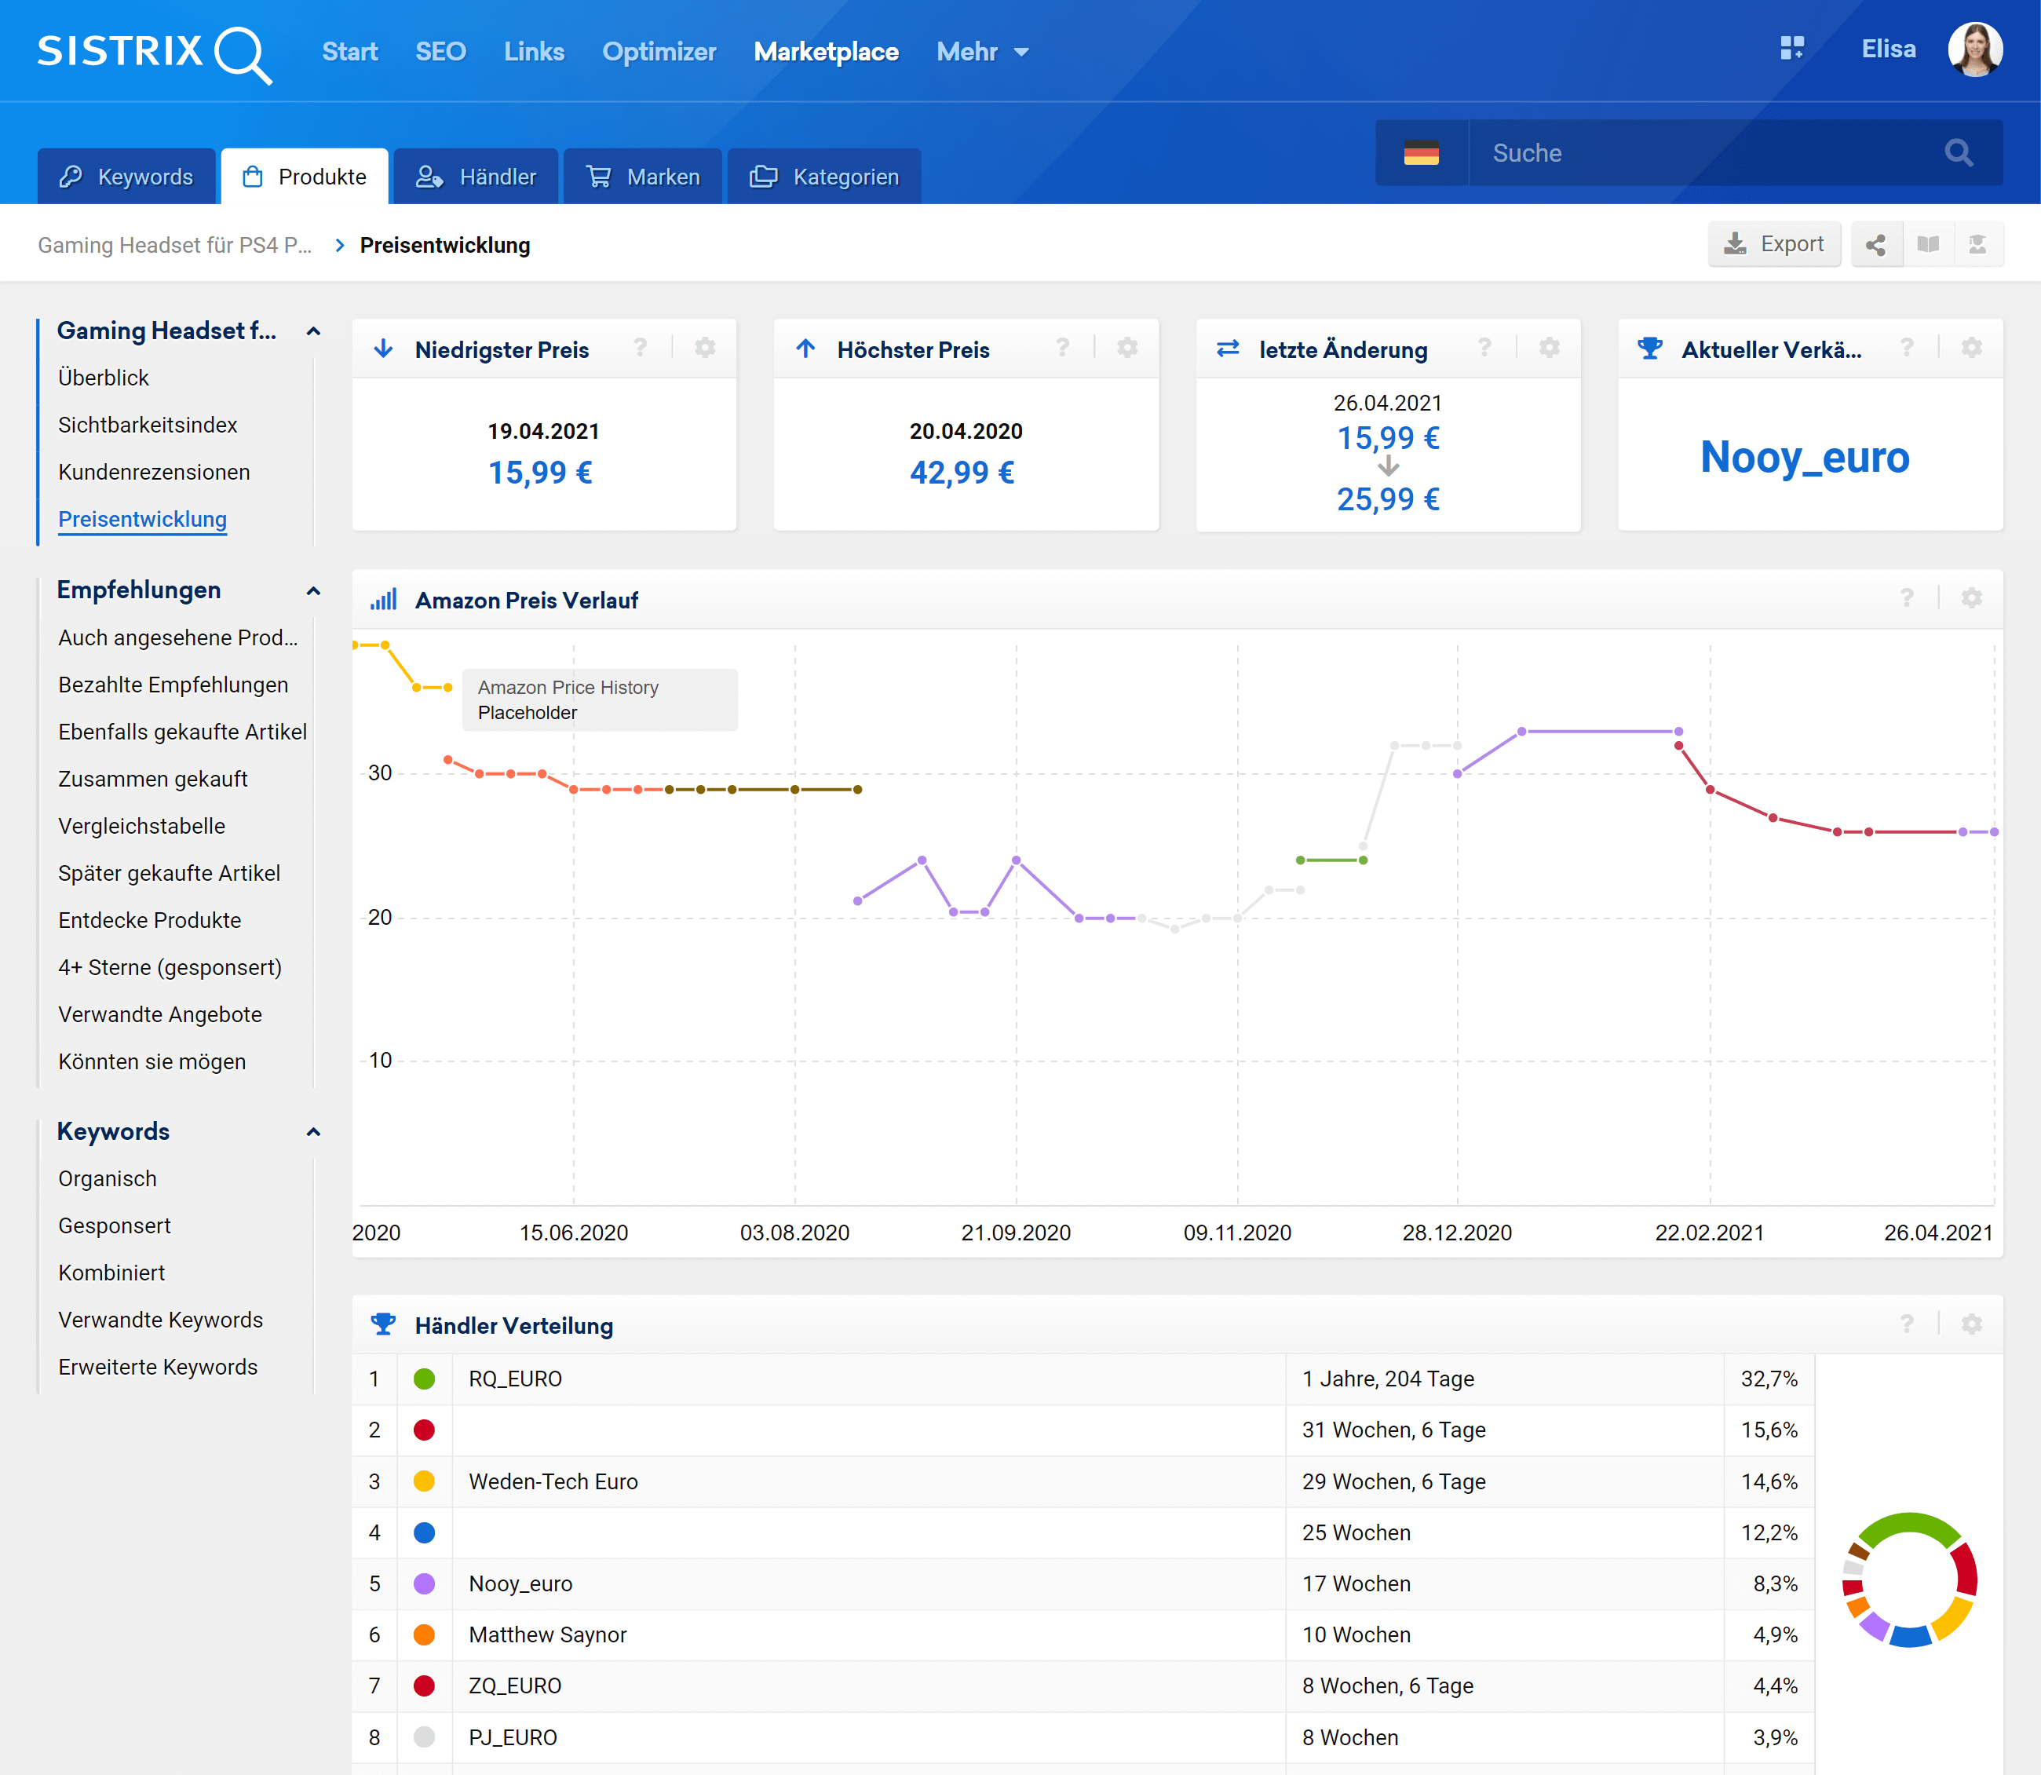
Task: Click help icon on Händler Verteilung panel
Action: (1906, 1324)
